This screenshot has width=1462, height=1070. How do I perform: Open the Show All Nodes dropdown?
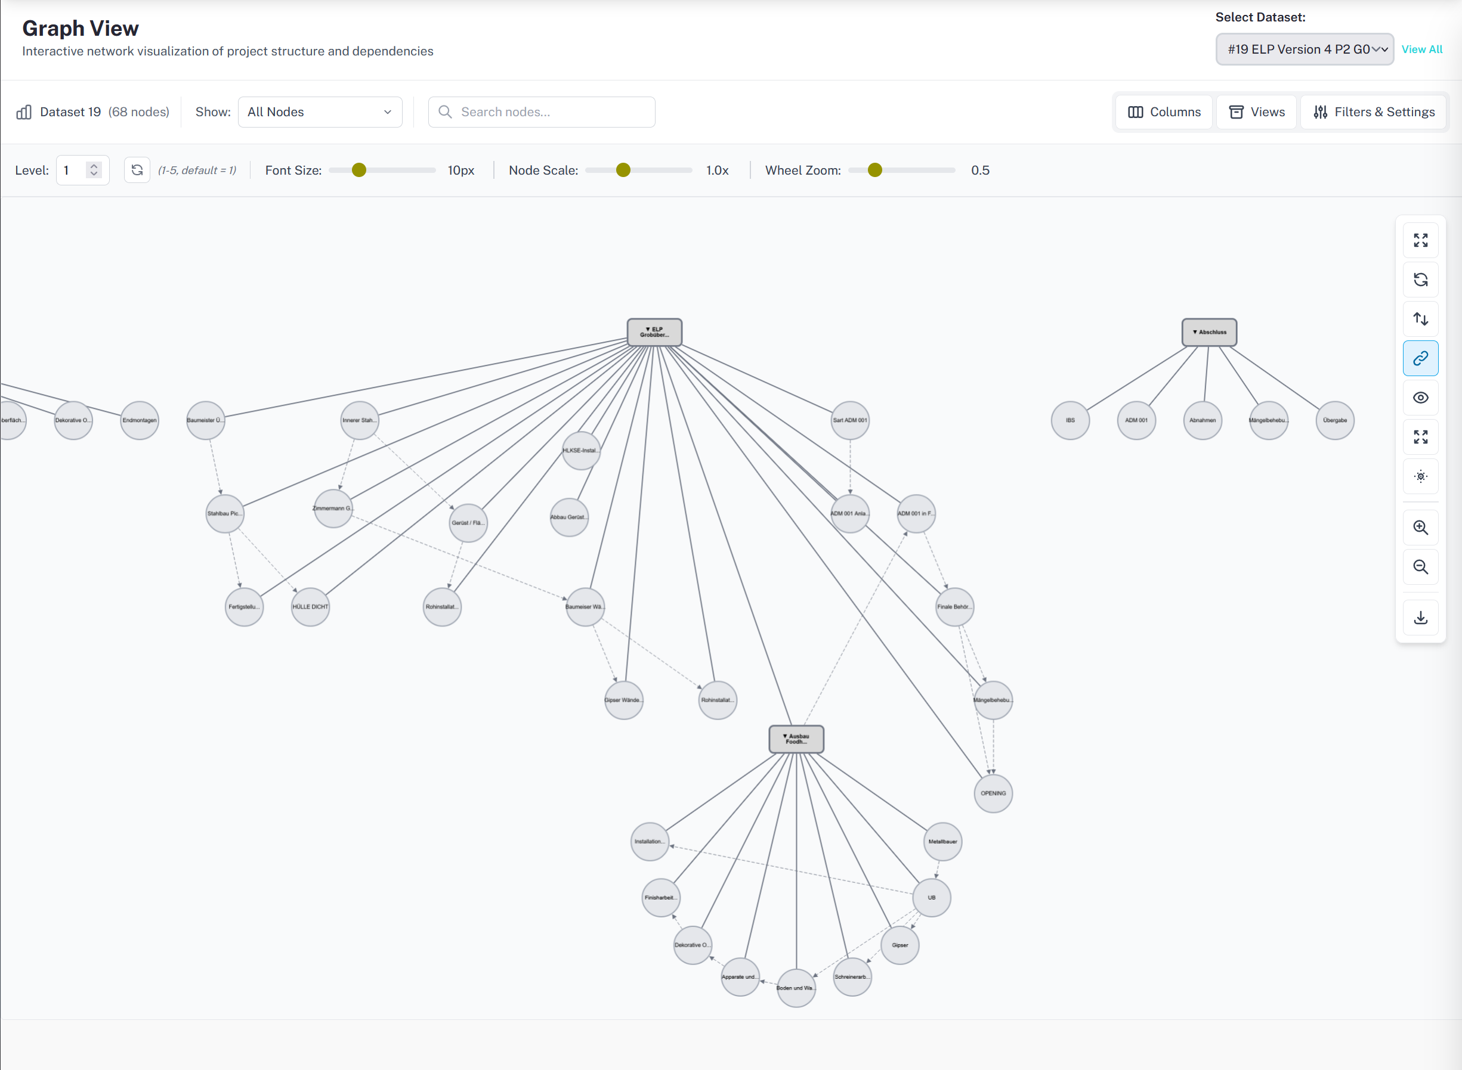coord(320,112)
